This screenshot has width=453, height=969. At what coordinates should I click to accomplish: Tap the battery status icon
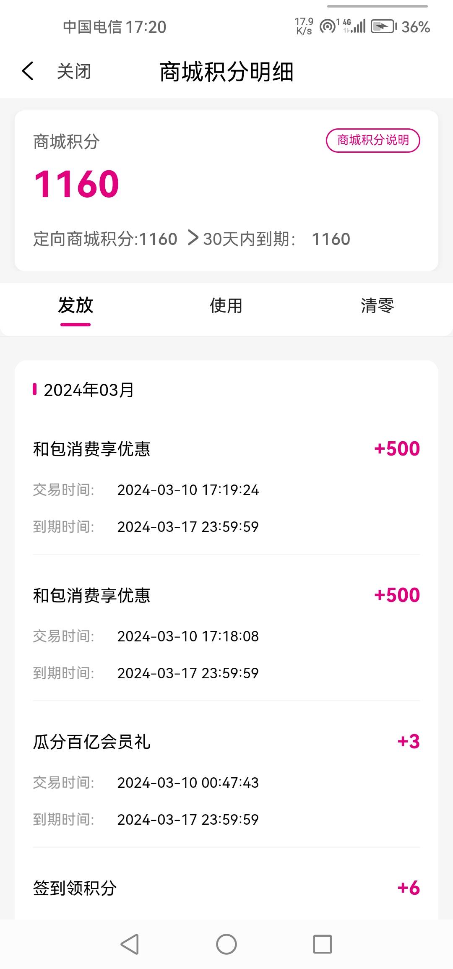click(x=384, y=27)
